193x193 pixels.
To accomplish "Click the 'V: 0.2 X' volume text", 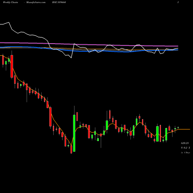I will pos(185,148).
